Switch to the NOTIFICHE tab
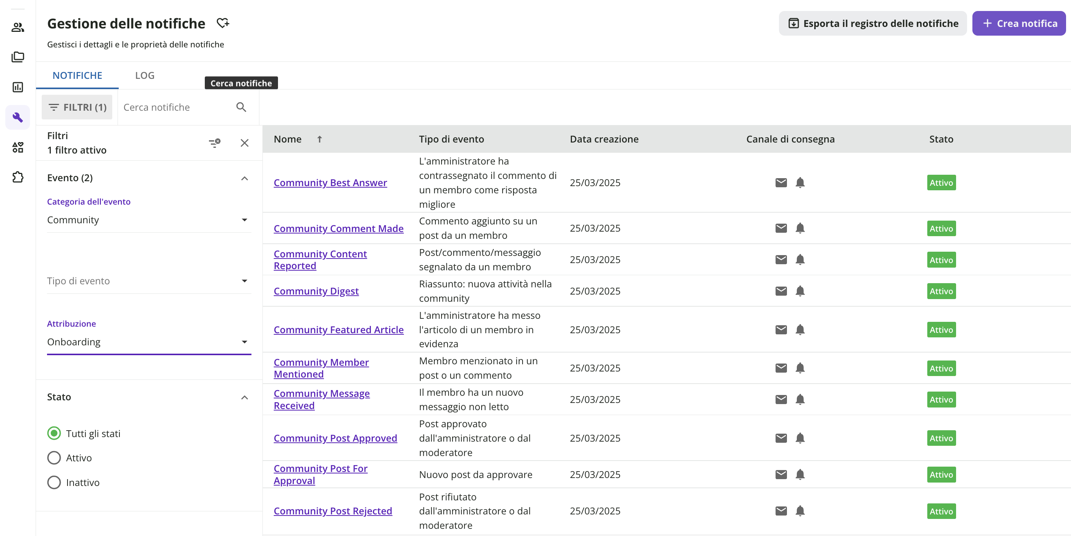 click(x=77, y=75)
